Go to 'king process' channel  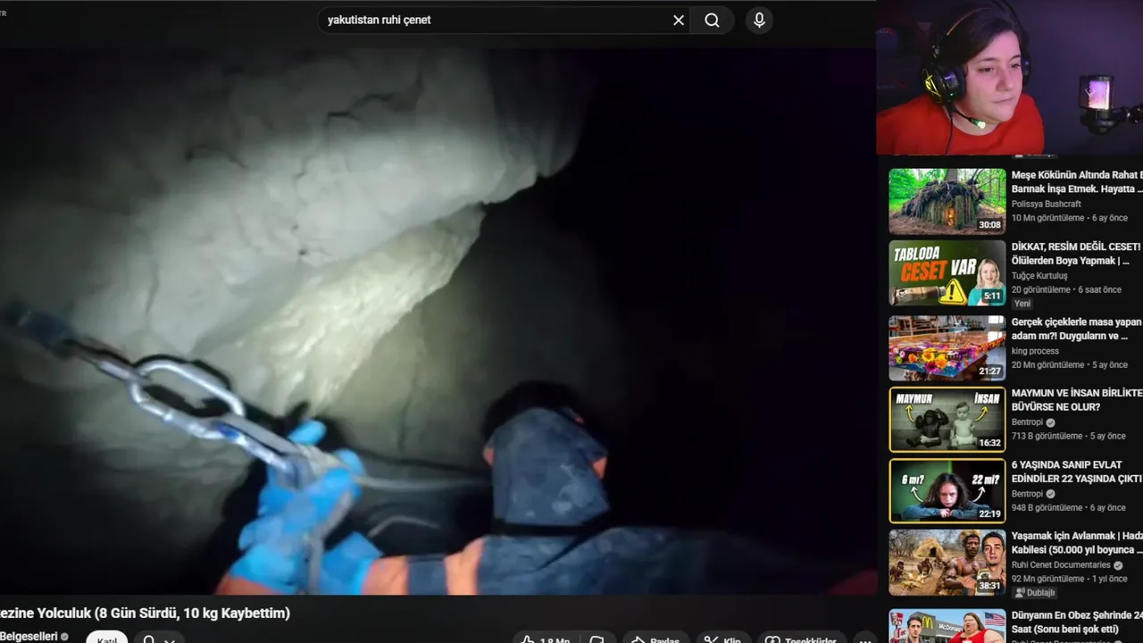1035,351
